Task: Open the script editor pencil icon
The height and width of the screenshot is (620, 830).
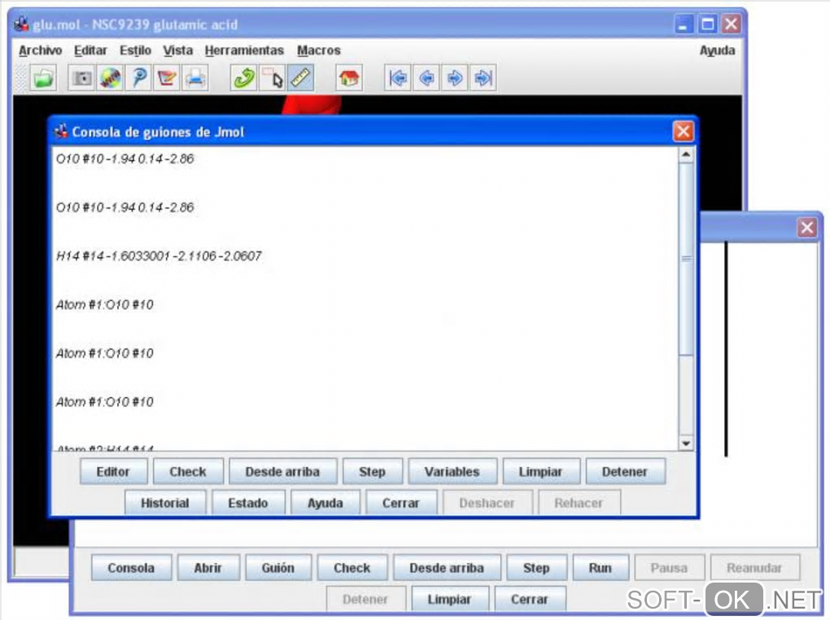Action: 167,78
